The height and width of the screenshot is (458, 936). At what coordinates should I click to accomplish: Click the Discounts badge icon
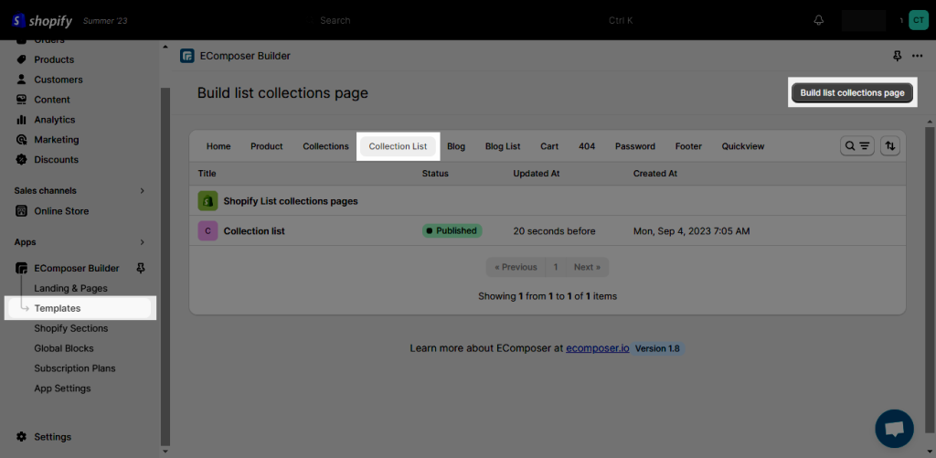pyautogui.click(x=22, y=159)
